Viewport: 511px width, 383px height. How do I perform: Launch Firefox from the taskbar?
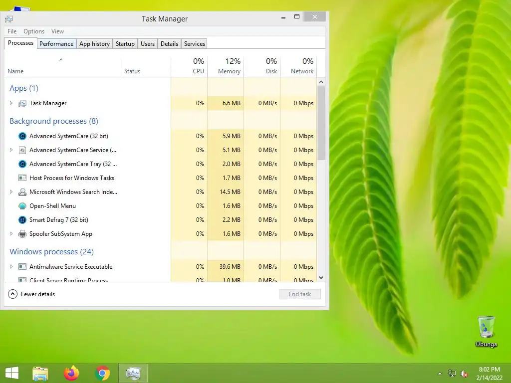tap(71, 373)
